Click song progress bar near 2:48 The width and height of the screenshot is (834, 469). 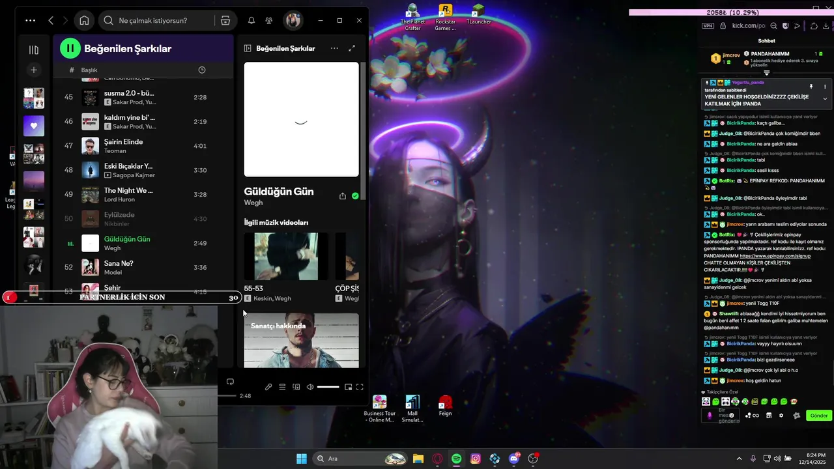tap(227, 395)
